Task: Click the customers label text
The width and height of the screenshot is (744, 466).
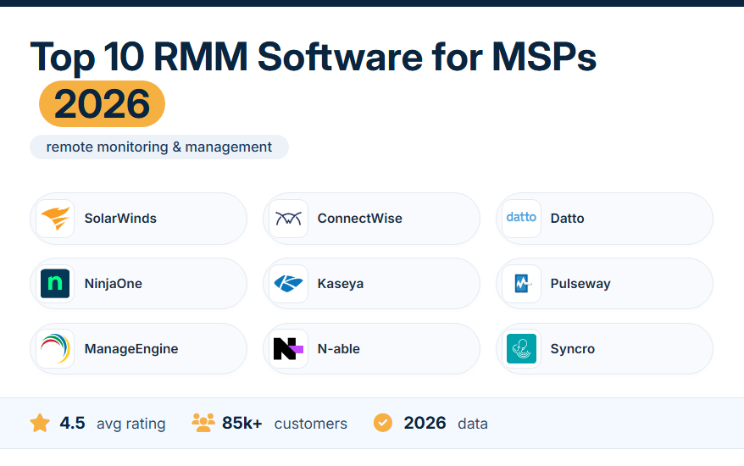Action: click(311, 424)
